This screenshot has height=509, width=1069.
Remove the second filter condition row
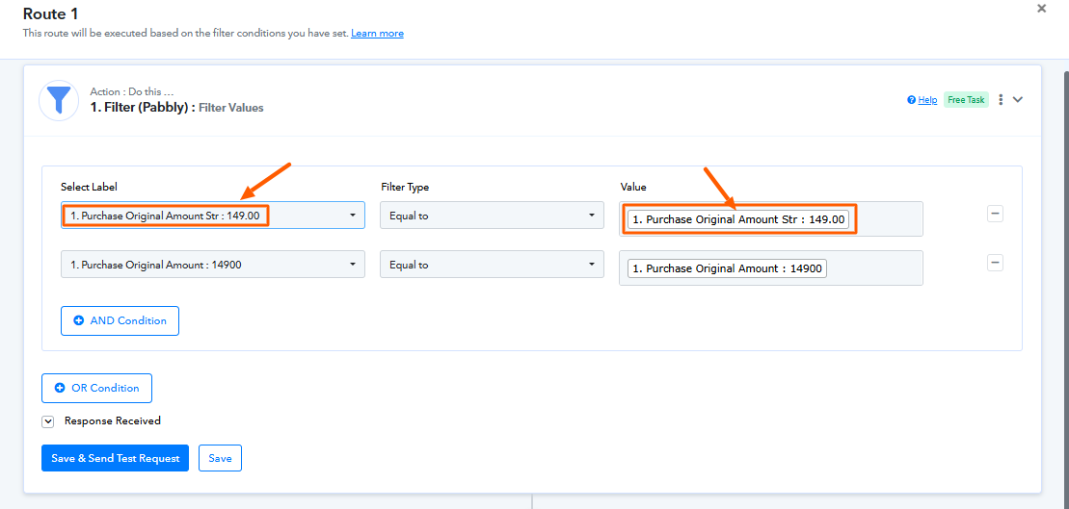pos(995,263)
